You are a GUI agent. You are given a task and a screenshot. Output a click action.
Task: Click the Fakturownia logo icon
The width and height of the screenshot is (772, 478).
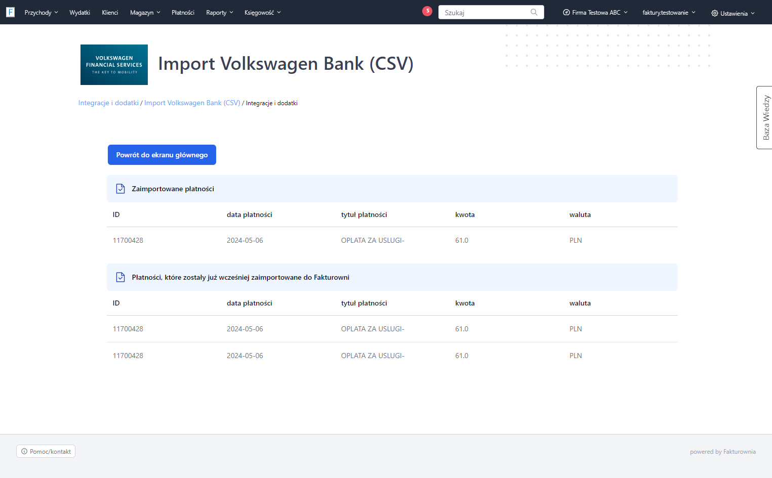coord(10,12)
